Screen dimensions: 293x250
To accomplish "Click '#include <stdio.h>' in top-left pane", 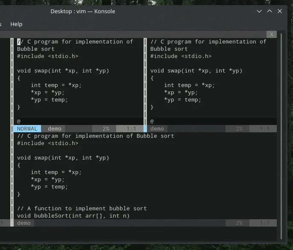I will click(x=48, y=56).
